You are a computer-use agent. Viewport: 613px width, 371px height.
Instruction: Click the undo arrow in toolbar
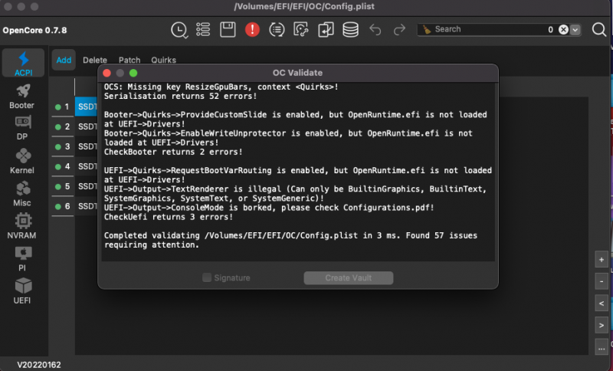(375, 30)
